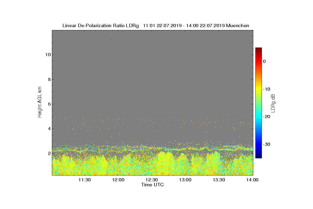This screenshot has width=313, height=209.
Task: Click the 12:30 time tick label
Action: point(152,180)
